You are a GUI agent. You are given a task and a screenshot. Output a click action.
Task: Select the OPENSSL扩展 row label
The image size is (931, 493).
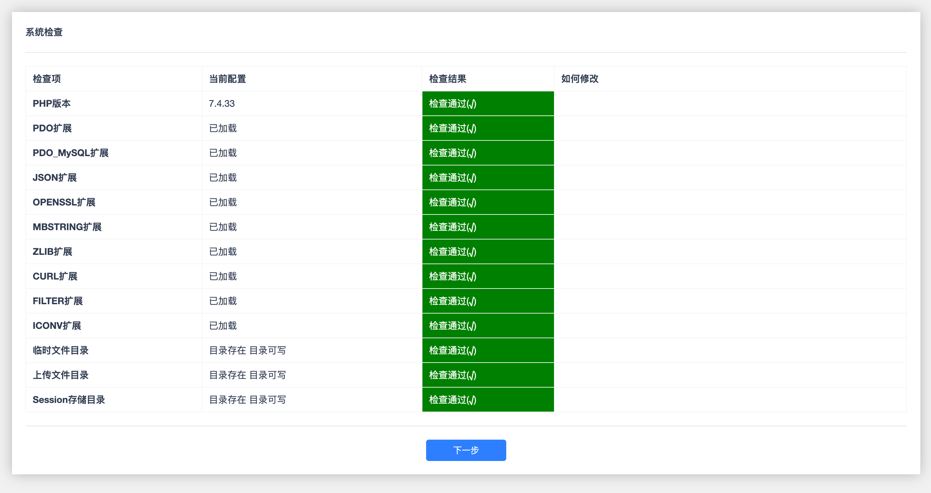tap(64, 202)
